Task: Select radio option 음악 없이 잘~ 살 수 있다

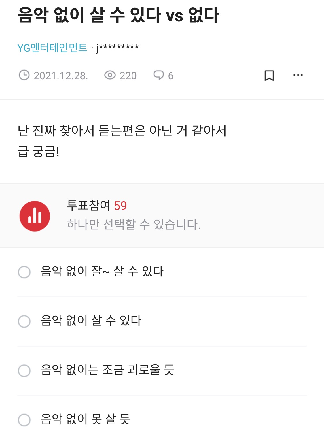Action: click(x=24, y=272)
